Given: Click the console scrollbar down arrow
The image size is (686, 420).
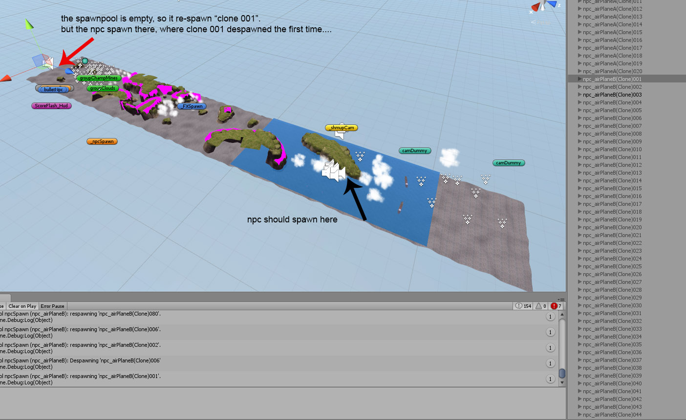Looking at the screenshot, I should 562,383.
